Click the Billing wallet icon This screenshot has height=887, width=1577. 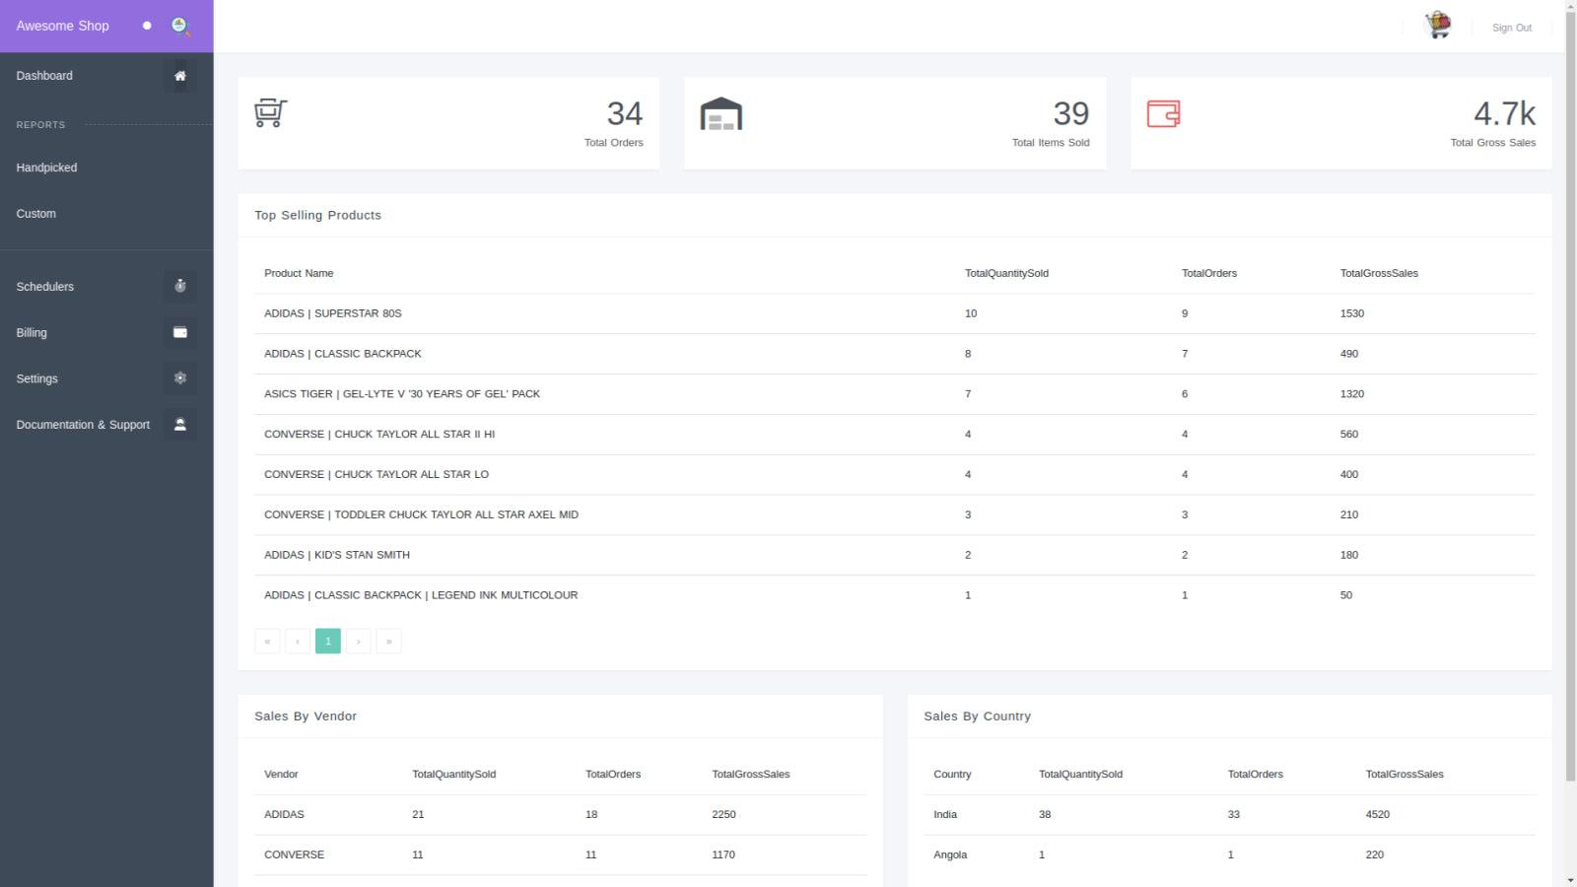[179, 332]
